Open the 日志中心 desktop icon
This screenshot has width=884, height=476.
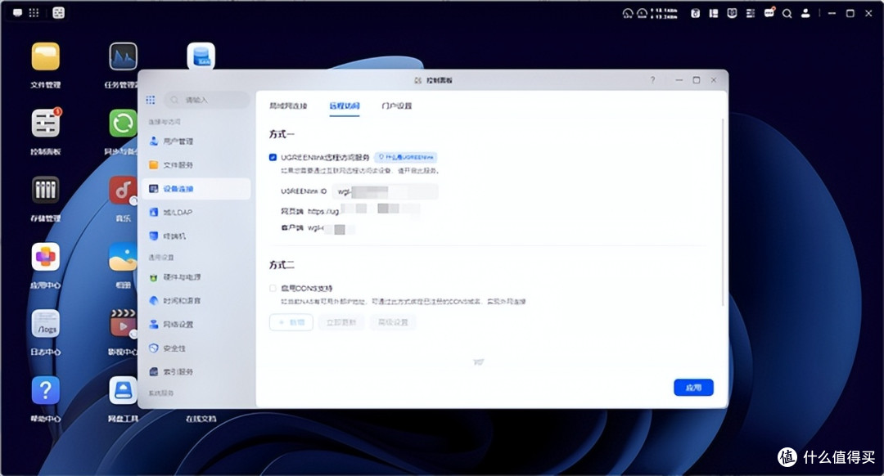[x=46, y=324]
